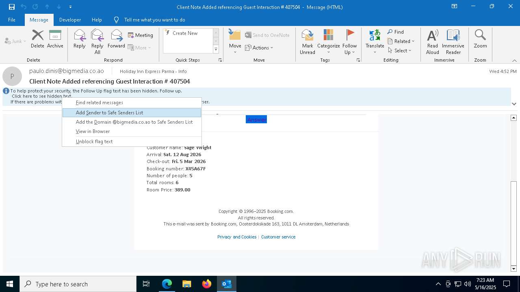Click sender address paulo.dinis@bigmedia.co.ao

click(67, 71)
